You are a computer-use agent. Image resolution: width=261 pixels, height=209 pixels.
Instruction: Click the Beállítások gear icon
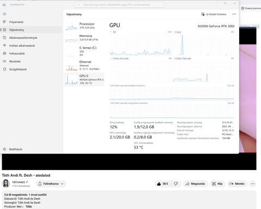(4, 149)
